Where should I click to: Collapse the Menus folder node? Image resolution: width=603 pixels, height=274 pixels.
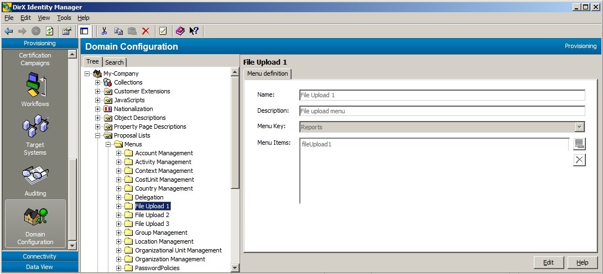pyautogui.click(x=108, y=144)
